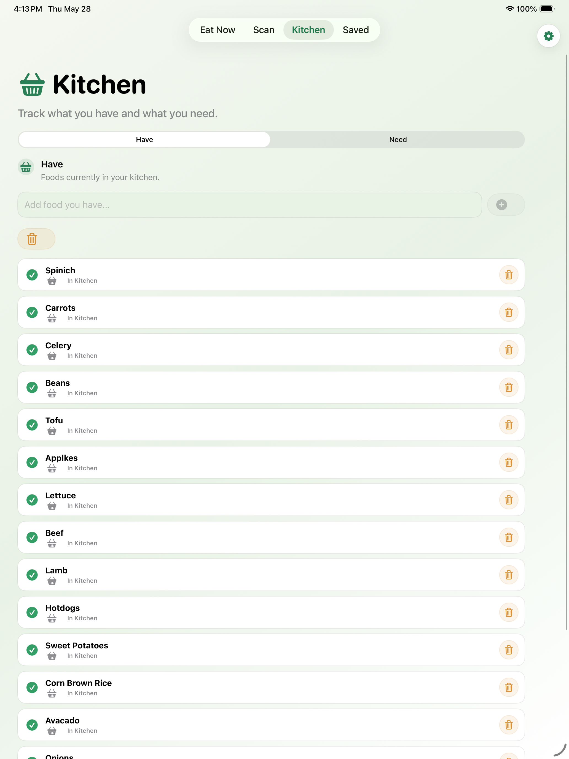Delete the Tofu item via trash icon
Image resolution: width=569 pixels, height=759 pixels.
point(508,425)
